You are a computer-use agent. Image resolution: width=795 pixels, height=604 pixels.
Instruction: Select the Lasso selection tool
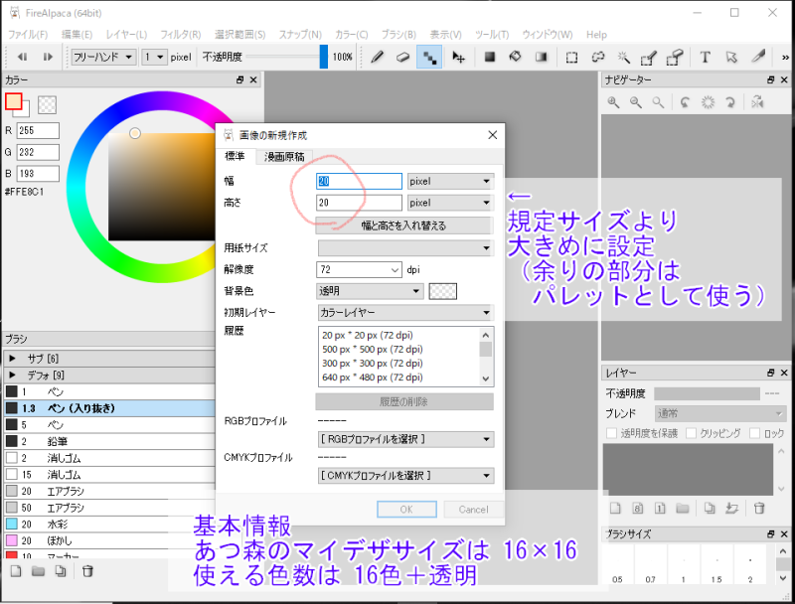[x=598, y=58]
